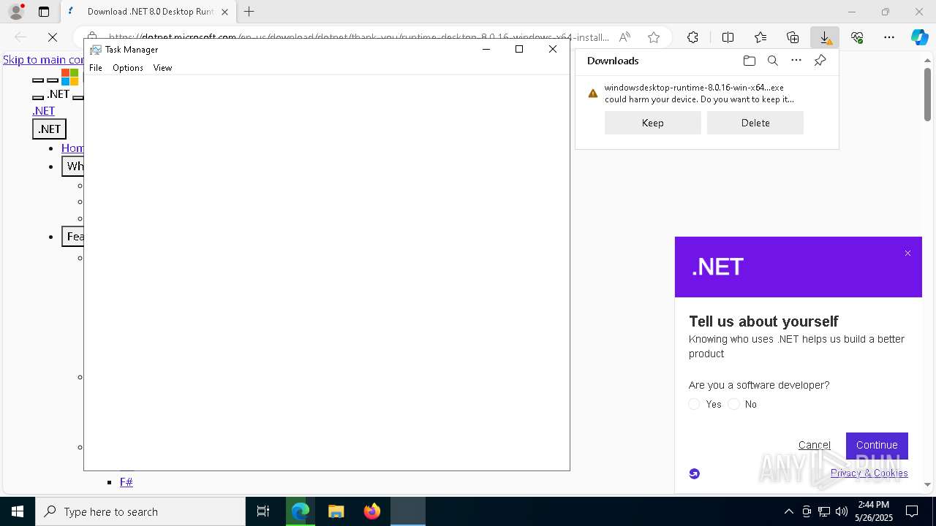Image resolution: width=936 pixels, height=526 pixels.
Task: Close the .NET survey popup
Action: pos(907,254)
